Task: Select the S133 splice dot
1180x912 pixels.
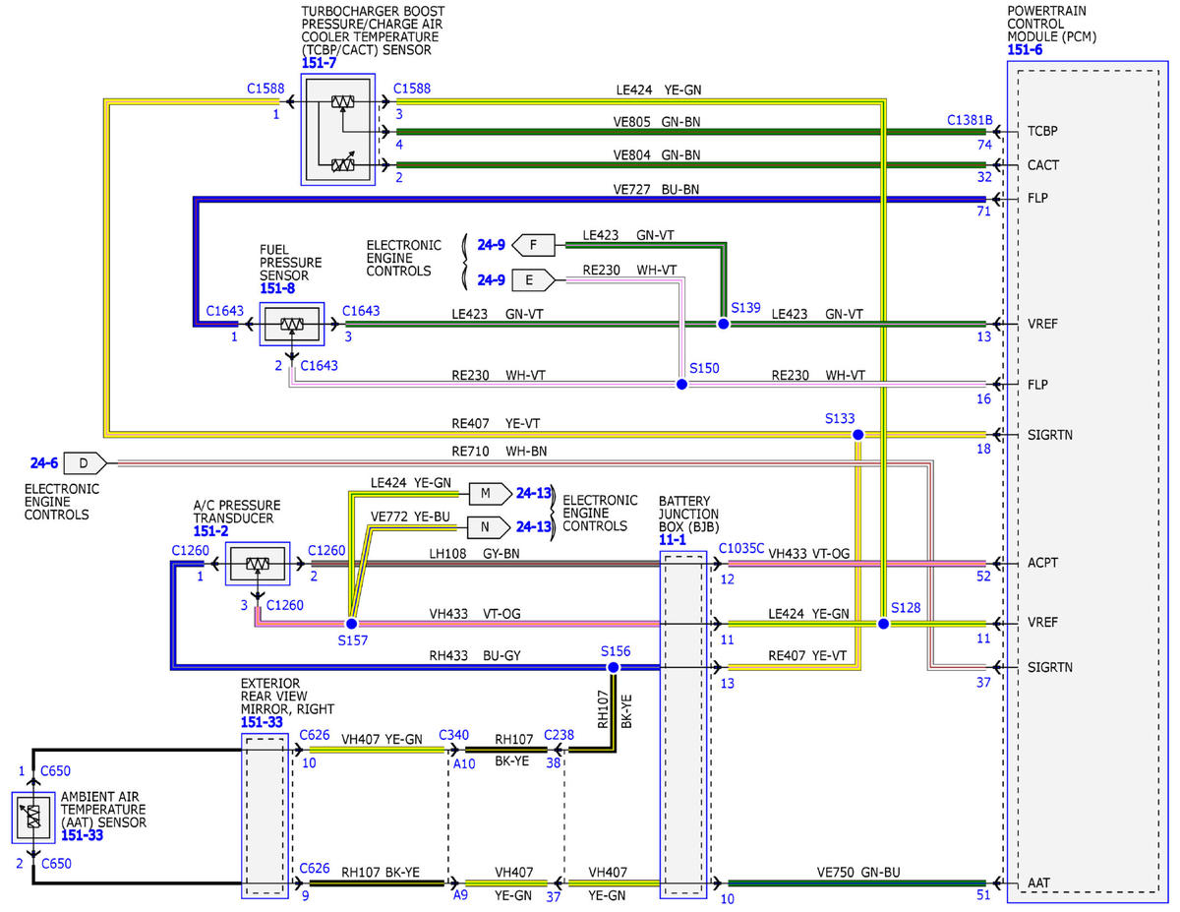Action: tap(857, 434)
